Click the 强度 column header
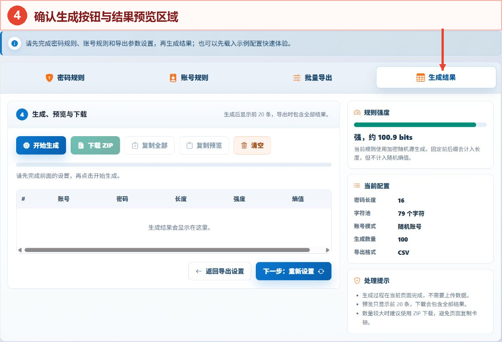The height and width of the screenshot is (342, 502). coord(239,199)
